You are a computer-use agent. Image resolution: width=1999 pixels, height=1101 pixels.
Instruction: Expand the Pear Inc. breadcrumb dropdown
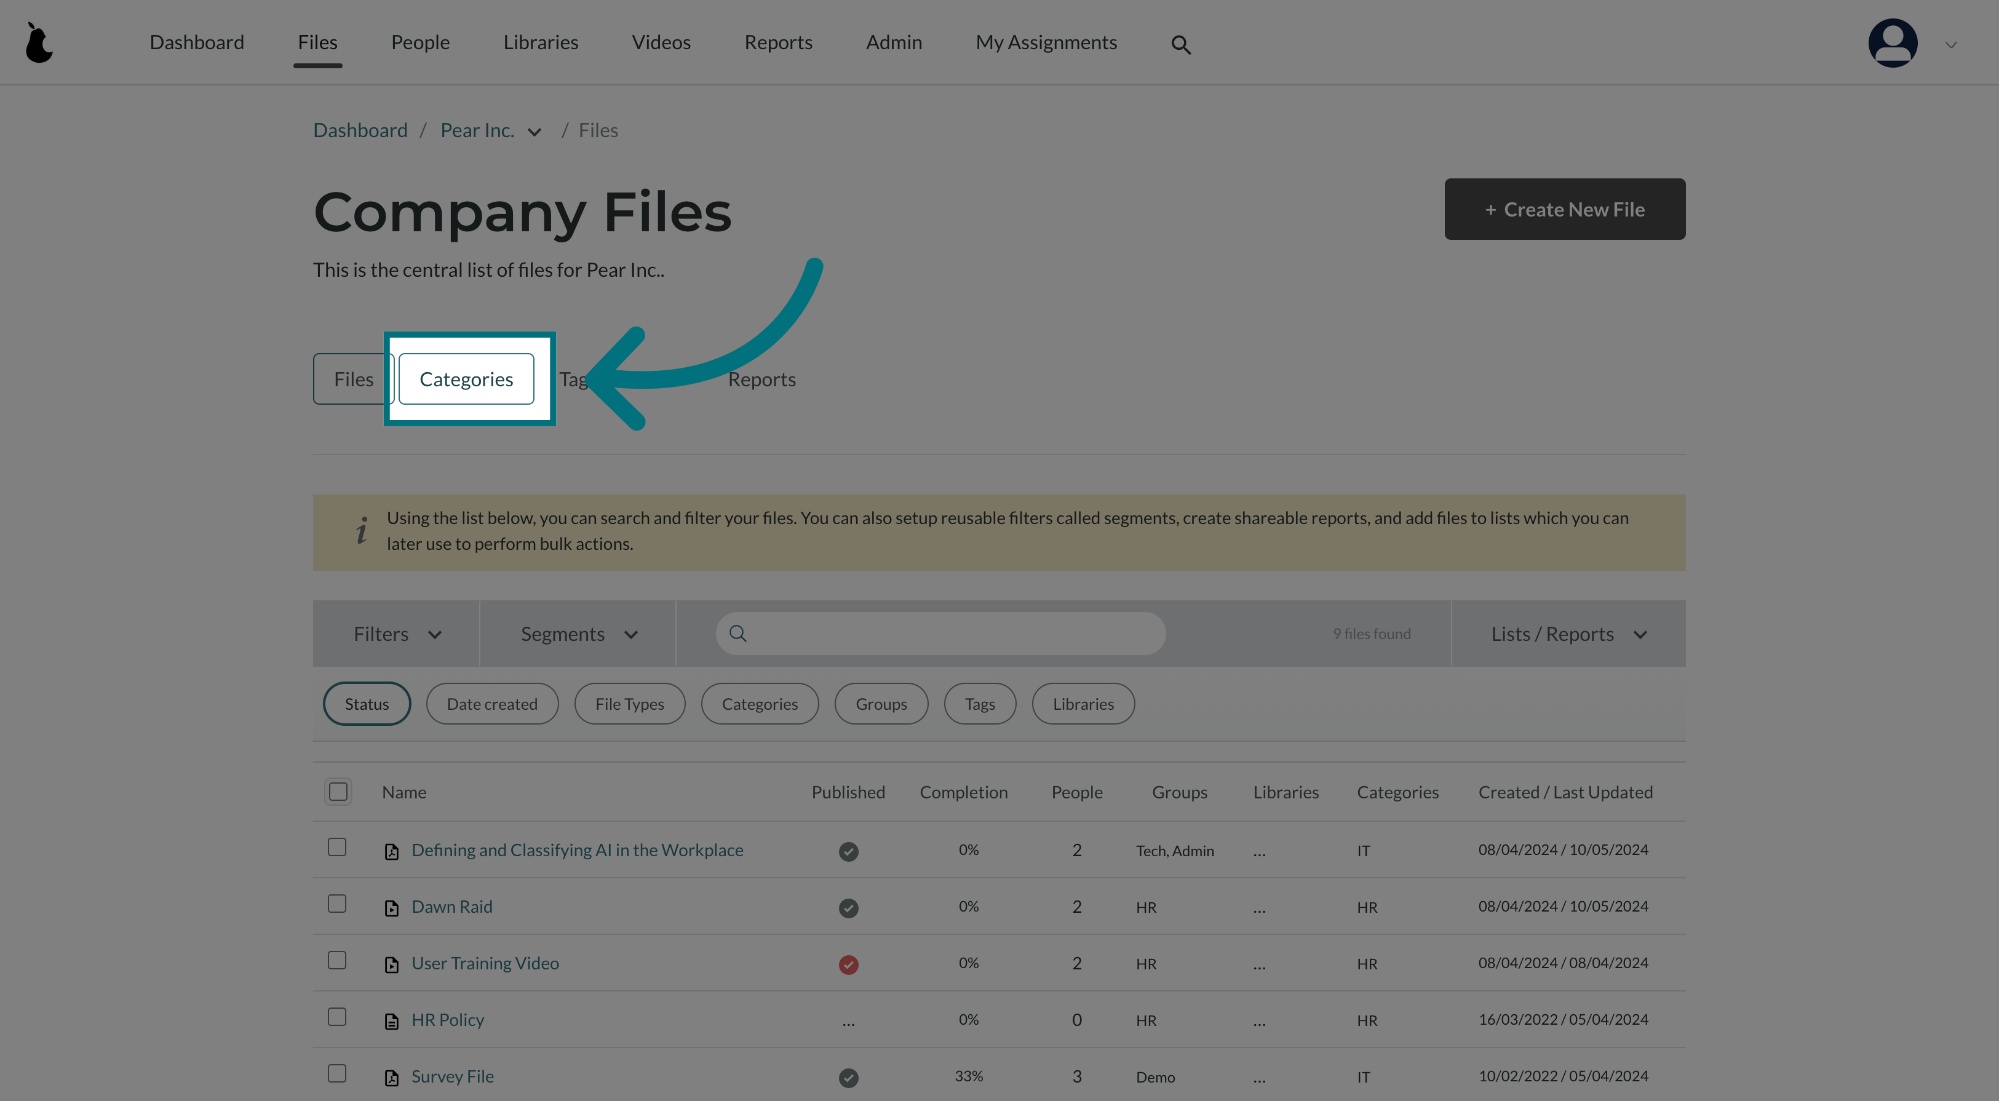tap(534, 132)
